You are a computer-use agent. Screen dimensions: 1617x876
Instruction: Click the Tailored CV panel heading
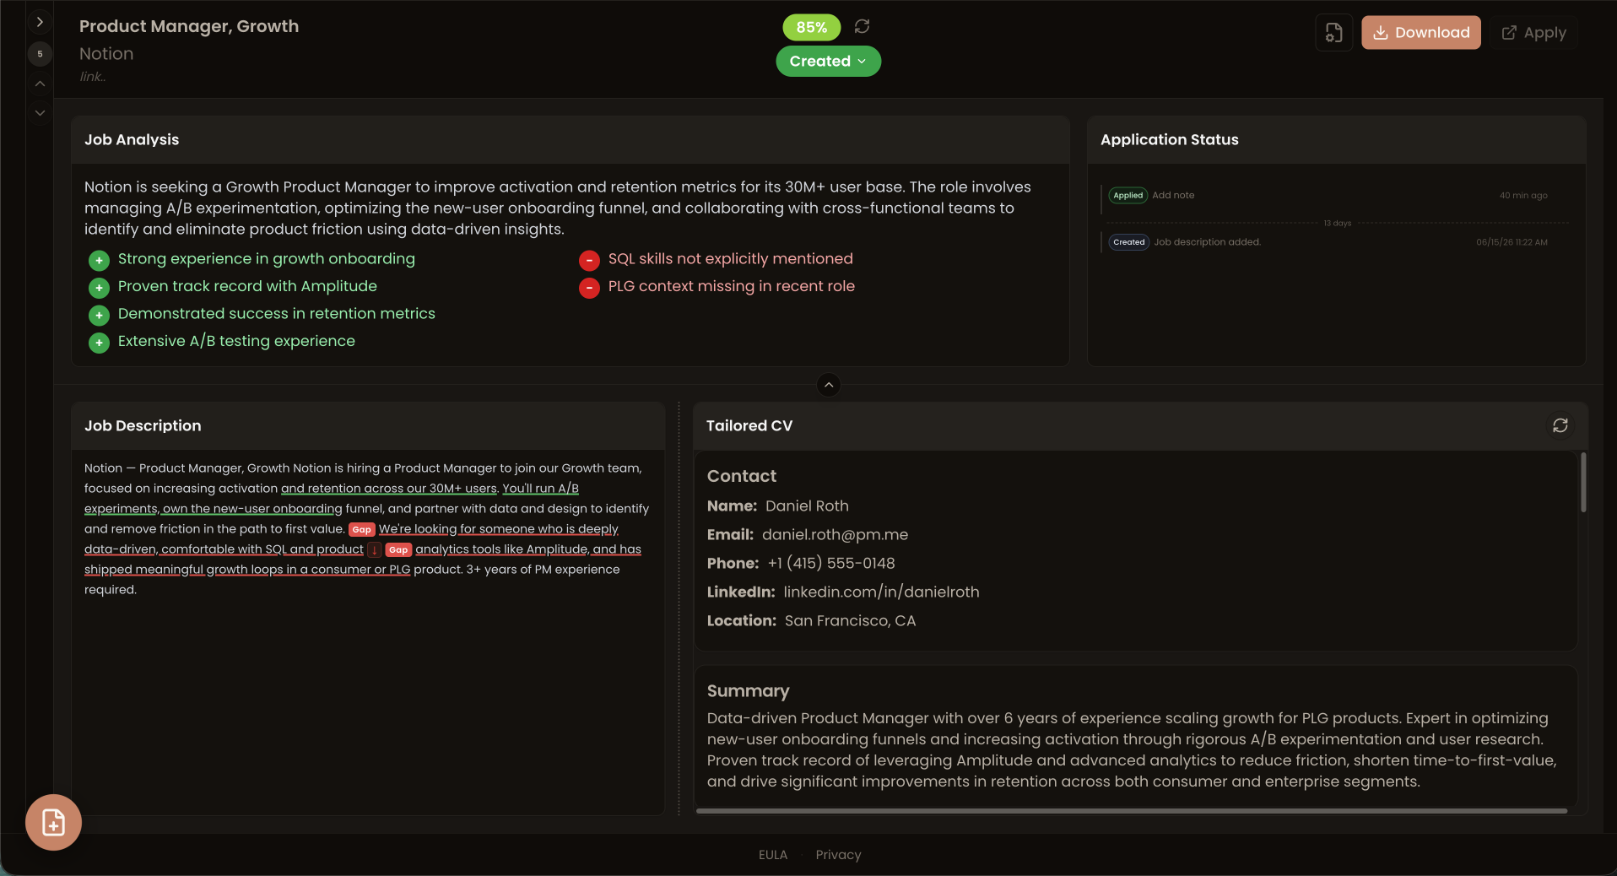coord(749,425)
